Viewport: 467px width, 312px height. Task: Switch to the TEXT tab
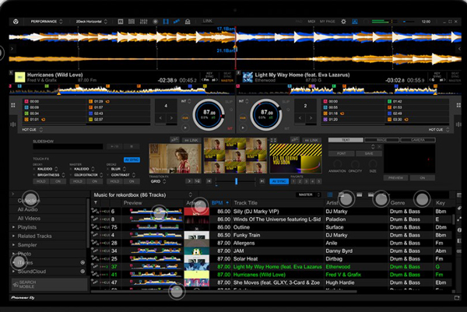[346, 139]
